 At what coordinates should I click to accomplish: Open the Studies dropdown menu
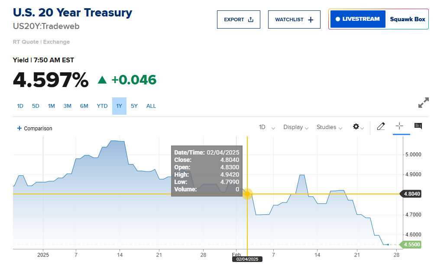tap(329, 127)
